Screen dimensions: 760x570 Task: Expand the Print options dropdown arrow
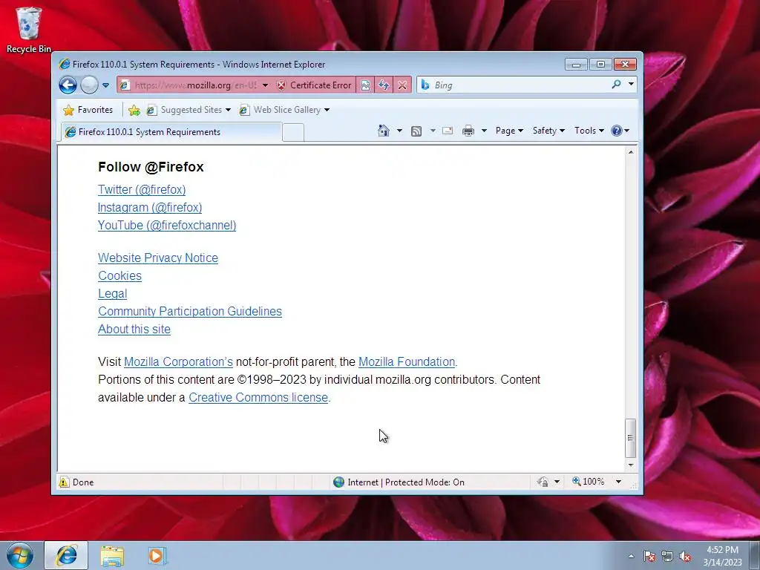(484, 131)
